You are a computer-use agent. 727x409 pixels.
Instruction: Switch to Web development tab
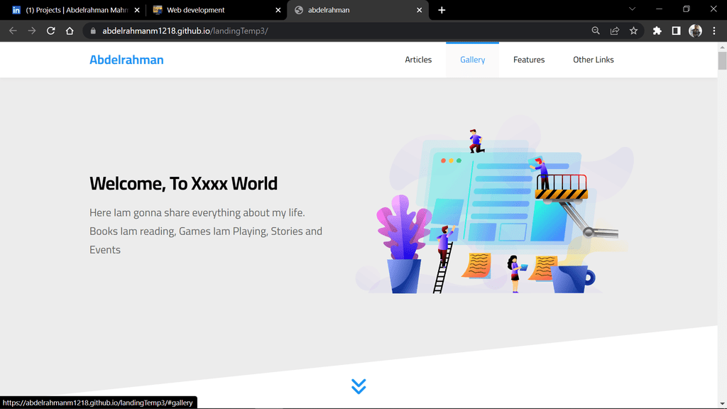tap(216, 10)
